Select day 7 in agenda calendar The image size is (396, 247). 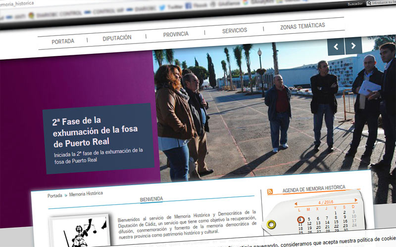coord(327,218)
